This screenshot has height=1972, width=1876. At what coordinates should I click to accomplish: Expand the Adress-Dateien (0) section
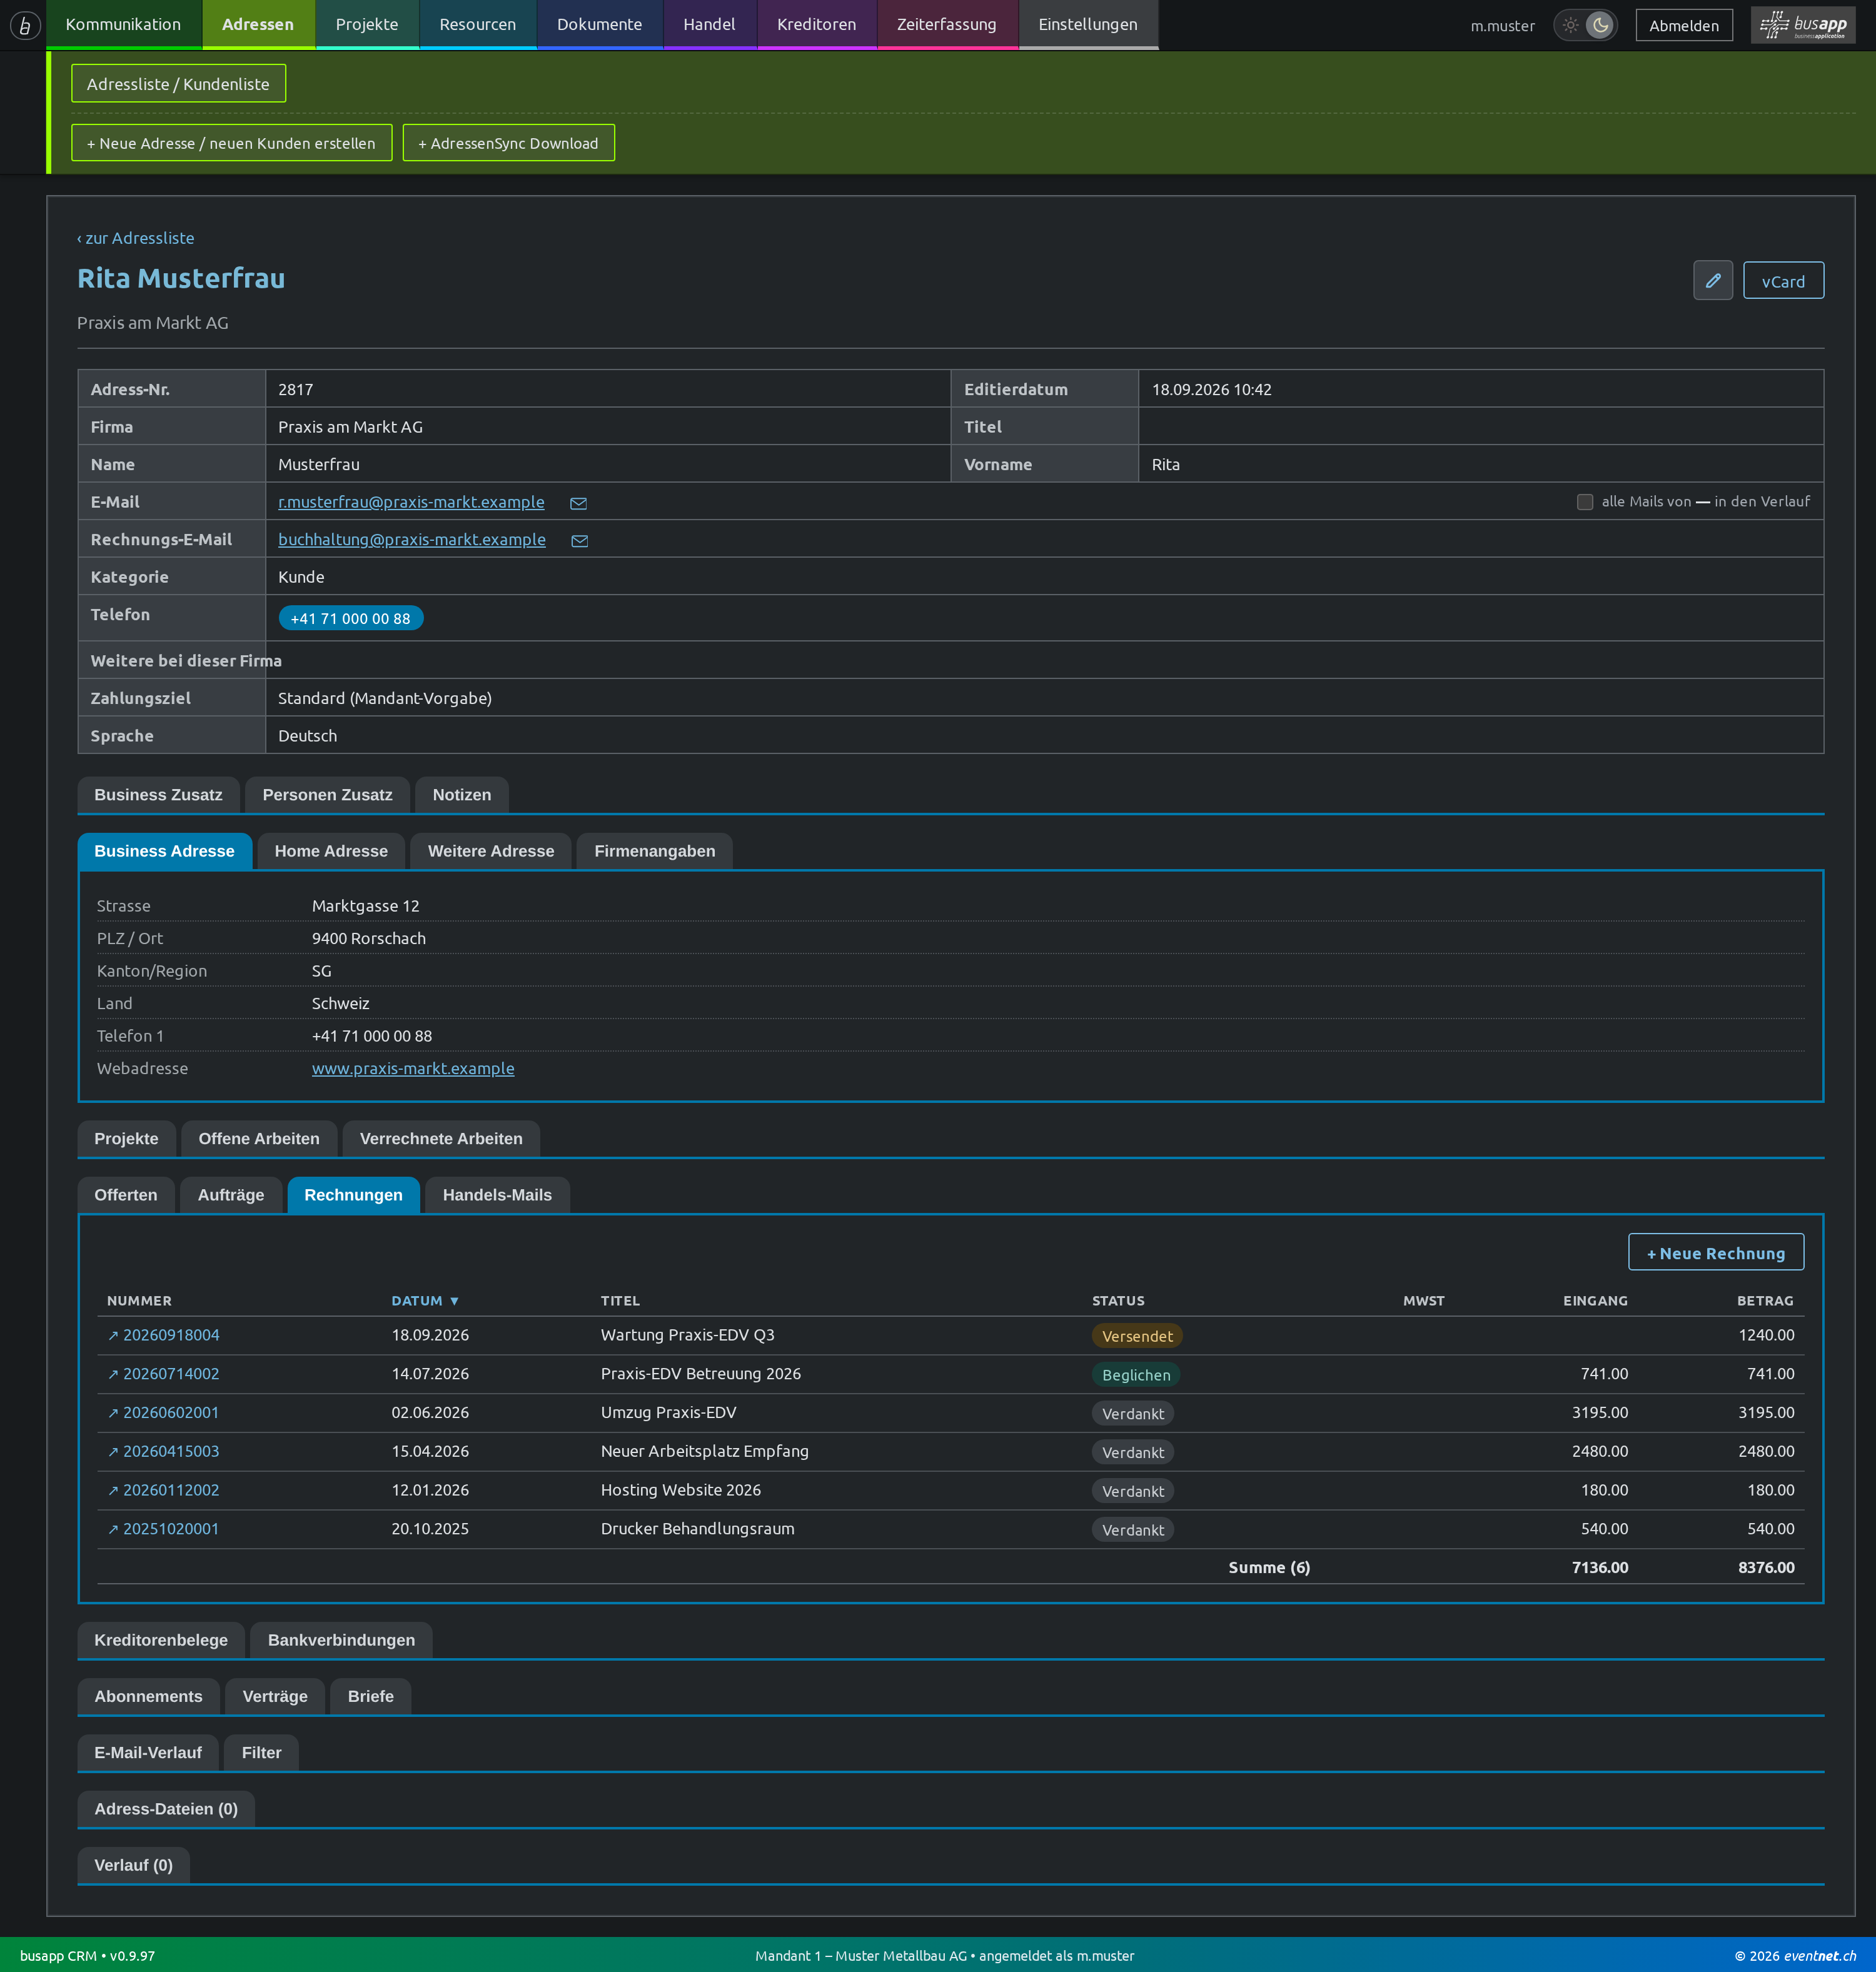tap(166, 1809)
